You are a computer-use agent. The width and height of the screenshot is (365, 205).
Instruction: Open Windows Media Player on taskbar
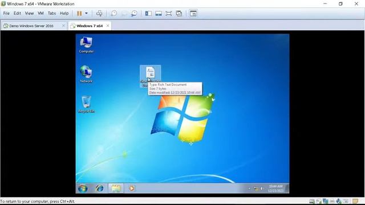point(132,188)
